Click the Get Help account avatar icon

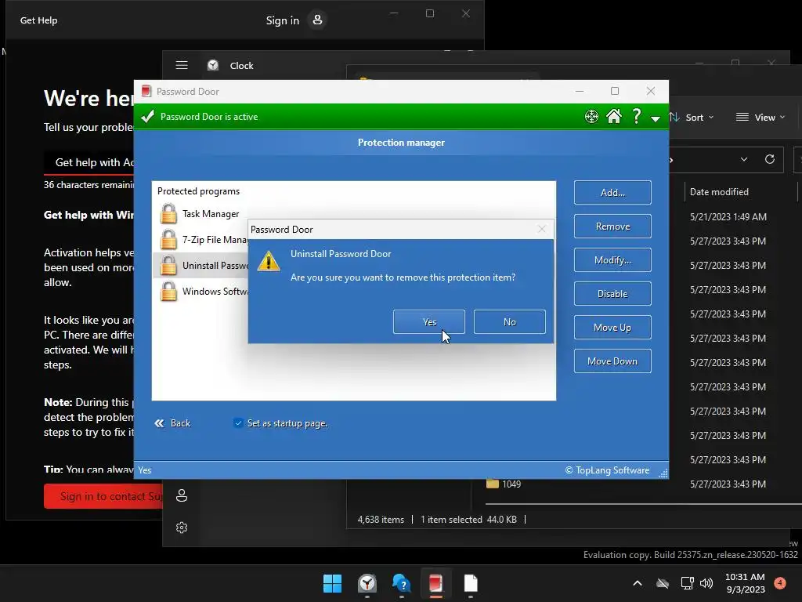(x=317, y=20)
